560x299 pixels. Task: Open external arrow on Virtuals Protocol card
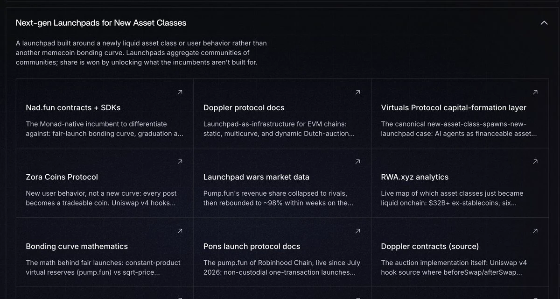tap(535, 93)
